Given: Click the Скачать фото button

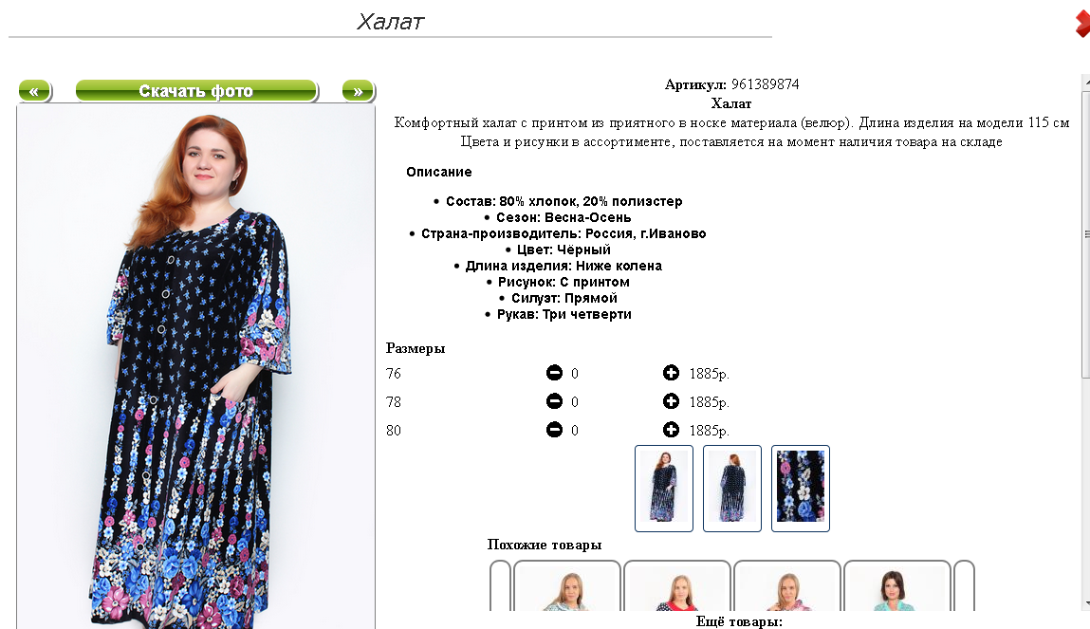Looking at the screenshot, I should click(196, 91).
